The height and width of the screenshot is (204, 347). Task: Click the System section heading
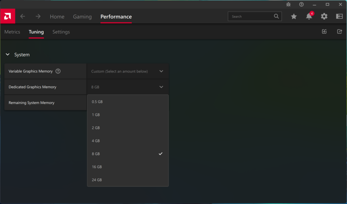click(22, 55)
